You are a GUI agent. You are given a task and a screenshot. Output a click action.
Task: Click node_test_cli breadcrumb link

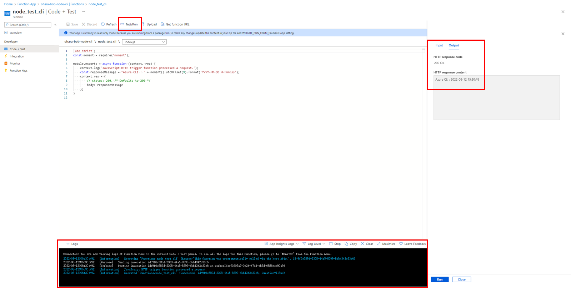point(97,4)
